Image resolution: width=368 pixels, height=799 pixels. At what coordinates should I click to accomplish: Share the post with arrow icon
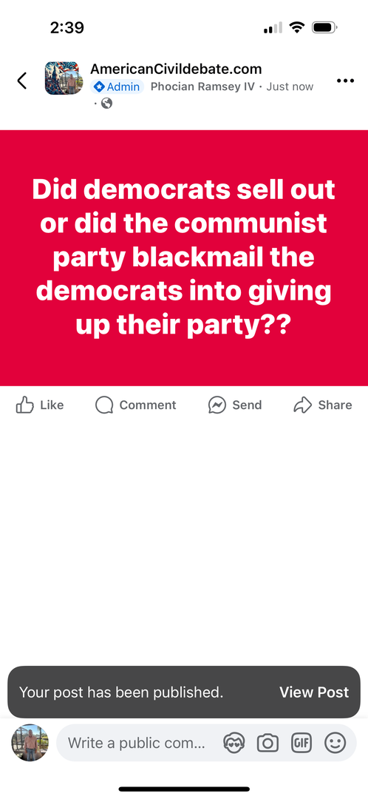click(323, 405)
